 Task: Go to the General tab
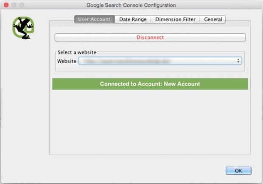pos(213,19)
